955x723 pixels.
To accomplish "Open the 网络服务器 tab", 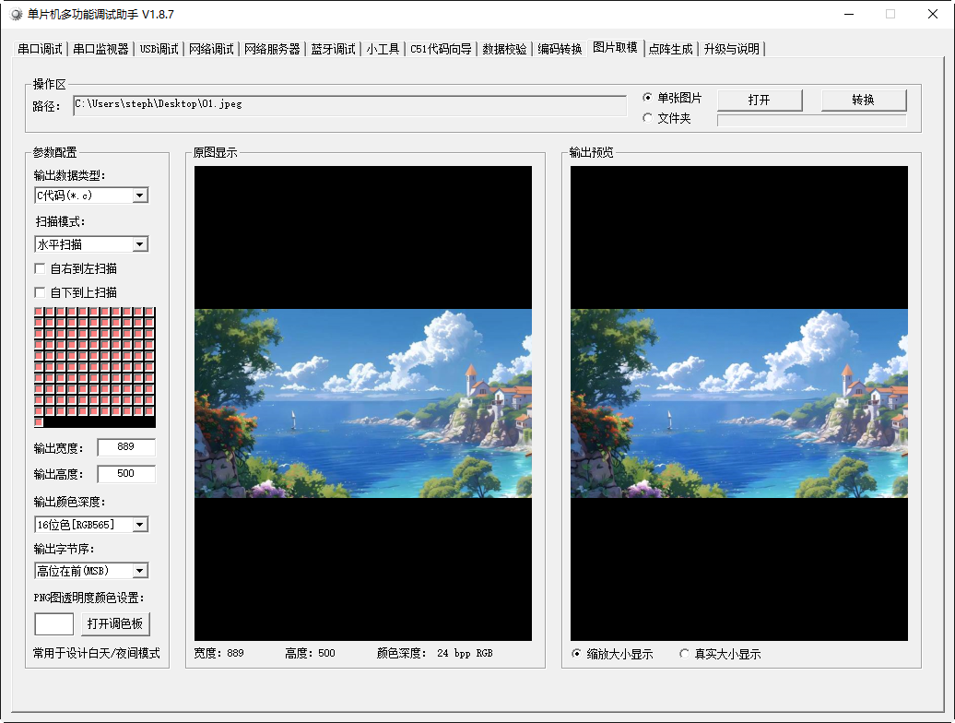I will pos(272,49).
